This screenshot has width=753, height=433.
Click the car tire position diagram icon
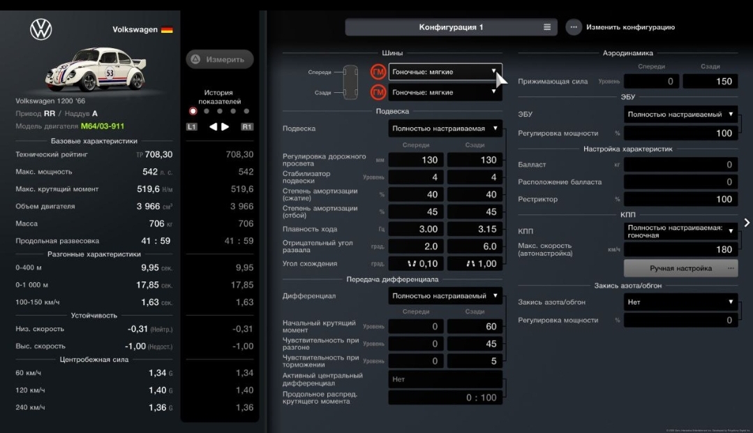(x=350, y=82)
